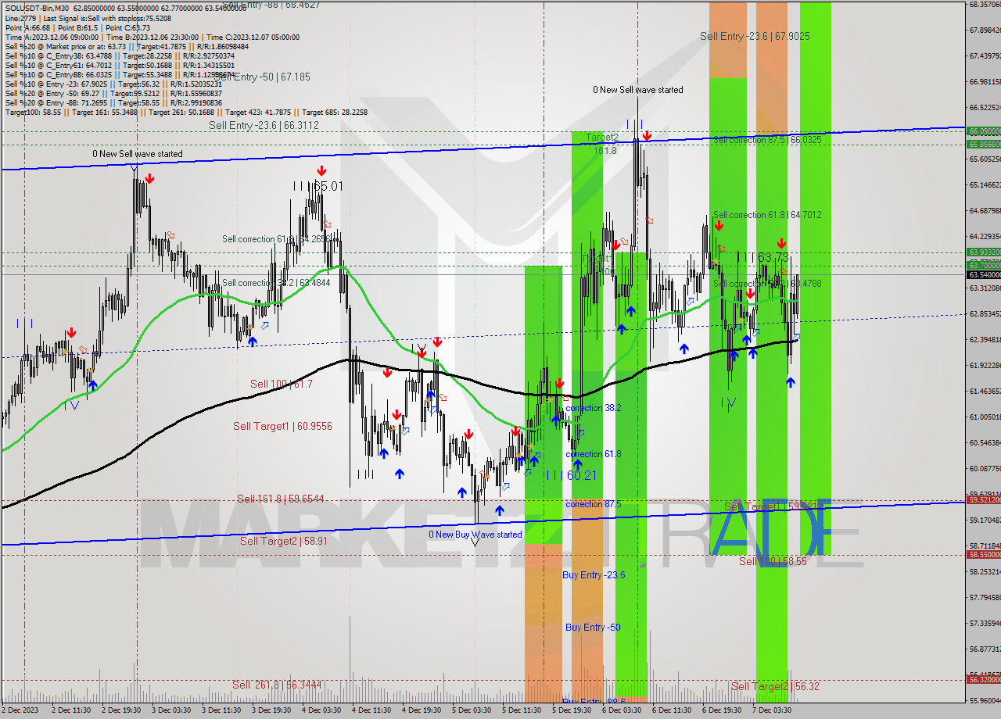This screenshot has height=719, width=1001.
Task: Click the 'Buy Entry -50' label
Action: tap(593, 628)
